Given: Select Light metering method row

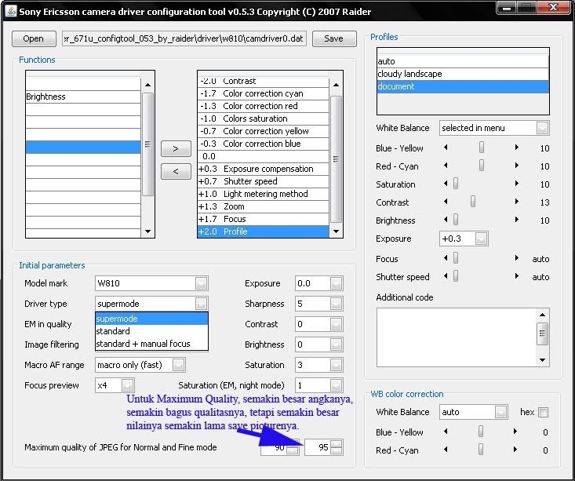Looking at the screenshot, I should [x=263, y=194].
